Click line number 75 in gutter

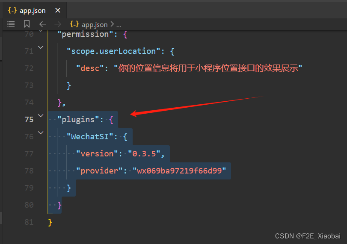click(29, 120)
